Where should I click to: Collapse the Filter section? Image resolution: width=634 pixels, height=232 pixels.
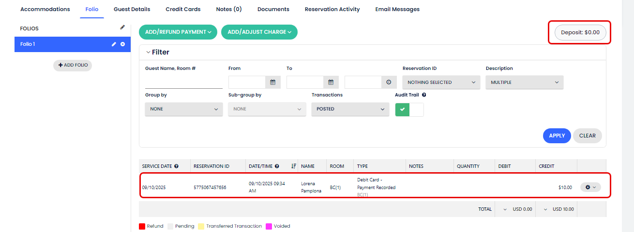pyautogui.click(x=148, y=52)
